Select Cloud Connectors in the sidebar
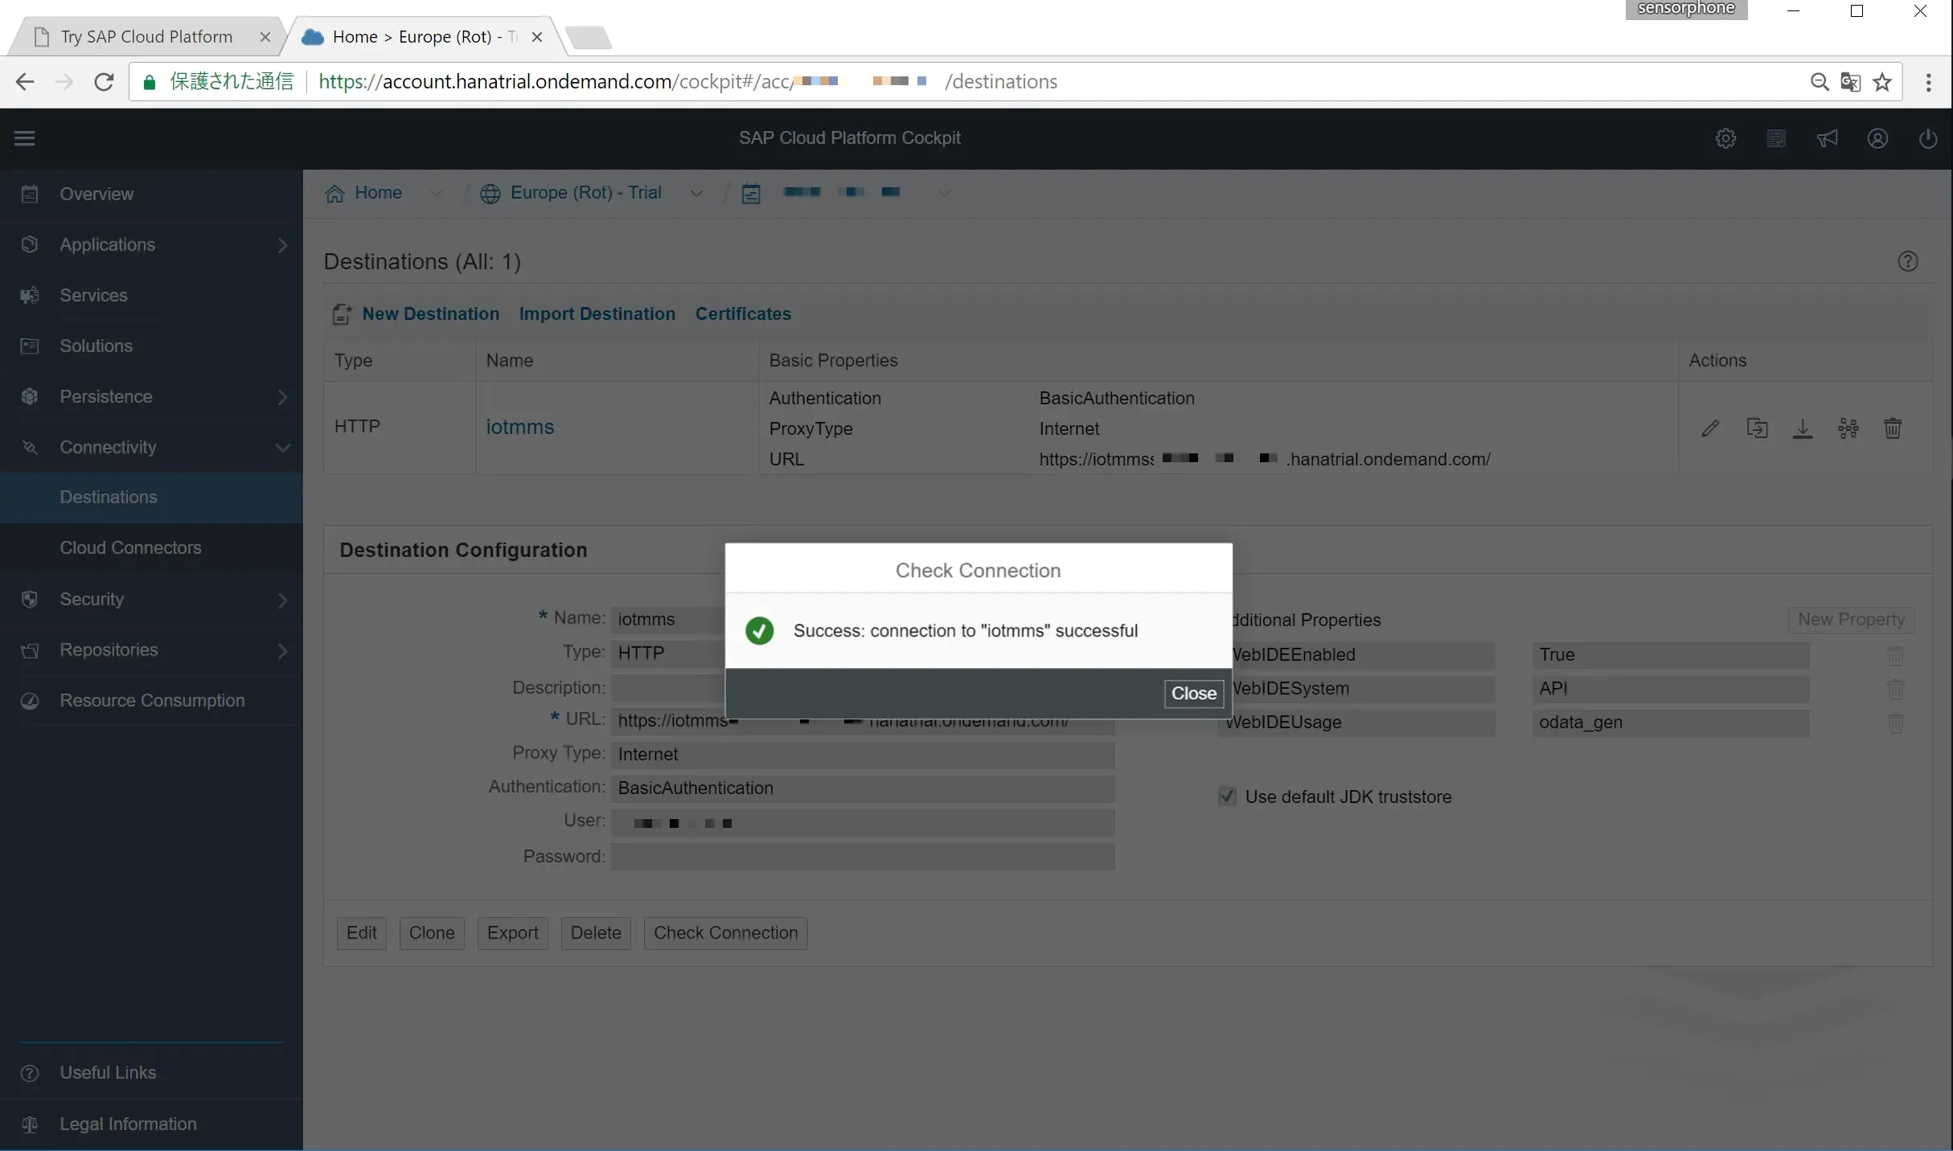Image resolution: width=1953 pixels, height=1151 pixels. pos(151,547)
